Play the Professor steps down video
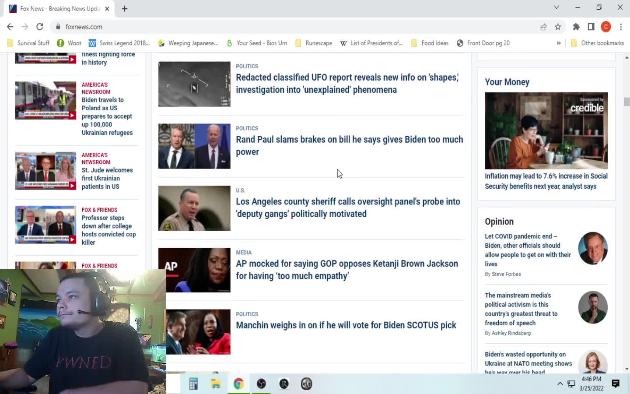 tap(45, 225)
